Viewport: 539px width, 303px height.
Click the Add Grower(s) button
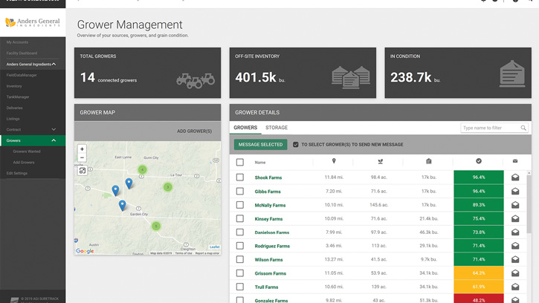coord(194,131)
